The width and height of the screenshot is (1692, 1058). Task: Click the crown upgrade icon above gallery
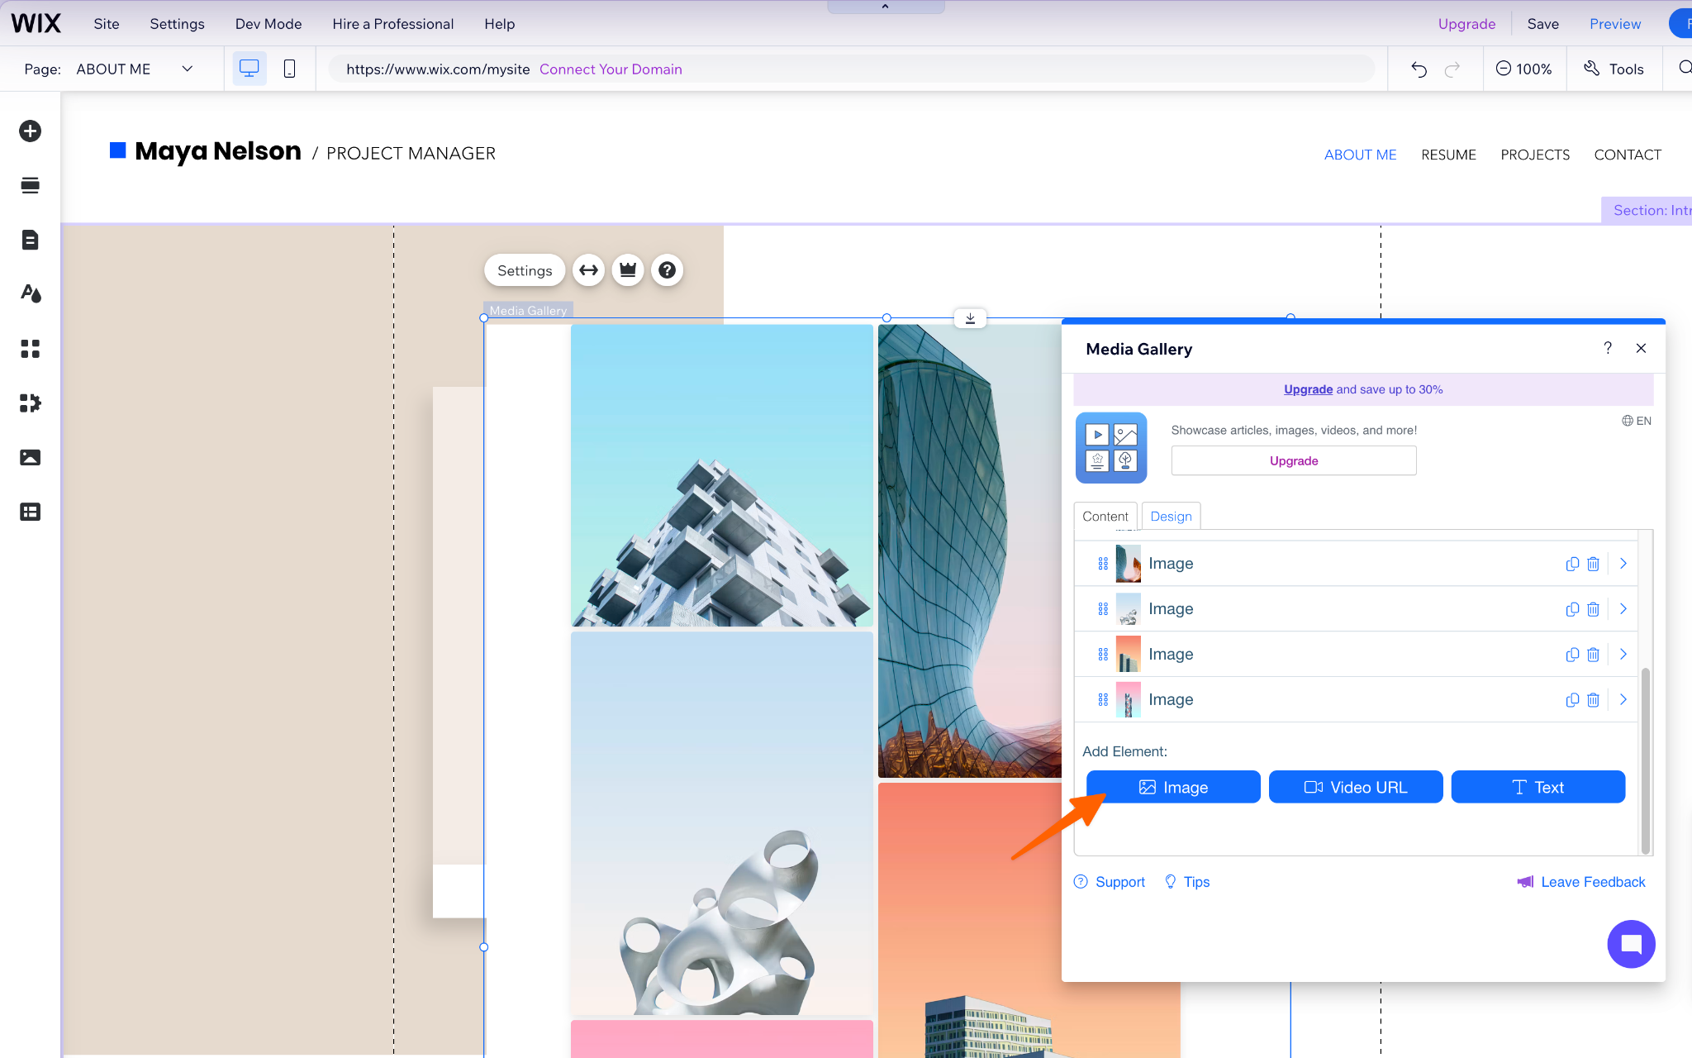[x=628, y=270]
